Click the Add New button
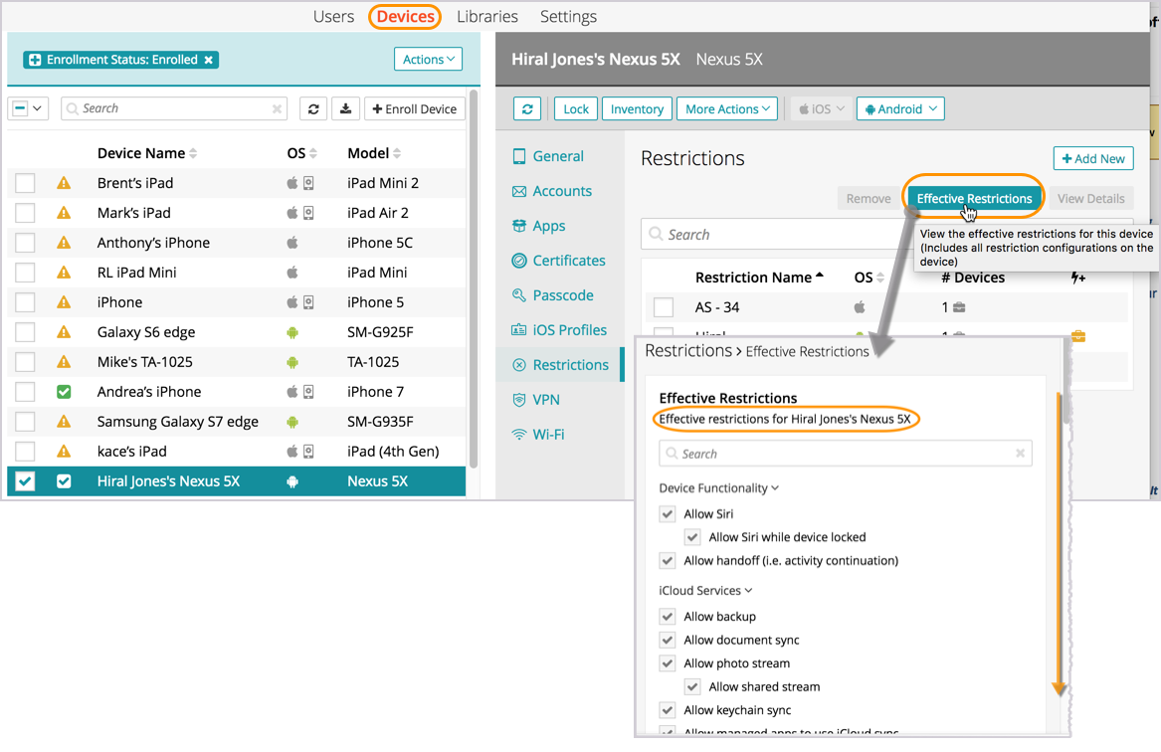This screenshot has height=752, width=1161. click(1092, 158)
